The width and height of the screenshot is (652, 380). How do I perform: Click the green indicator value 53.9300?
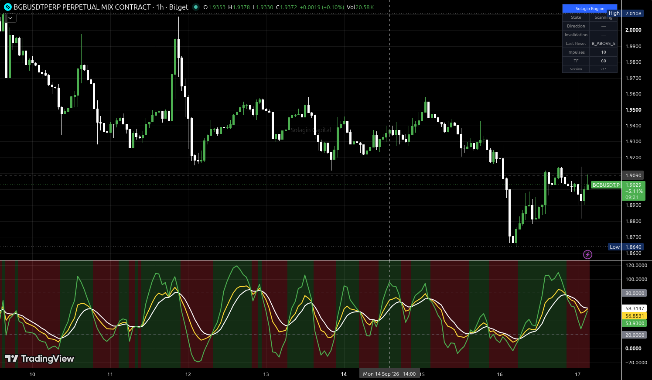pyautogui.click(x=635, y=323)
